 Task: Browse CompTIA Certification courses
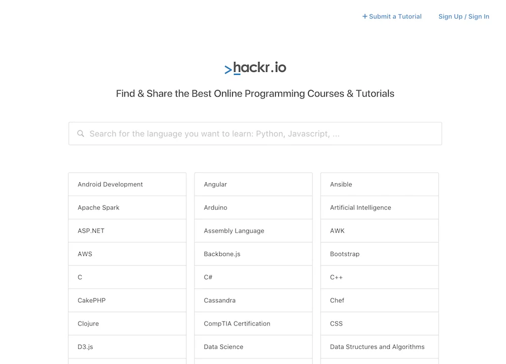[x=237, y=324]
